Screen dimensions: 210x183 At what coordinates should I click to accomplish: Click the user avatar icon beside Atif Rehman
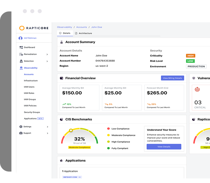point(21,38)
